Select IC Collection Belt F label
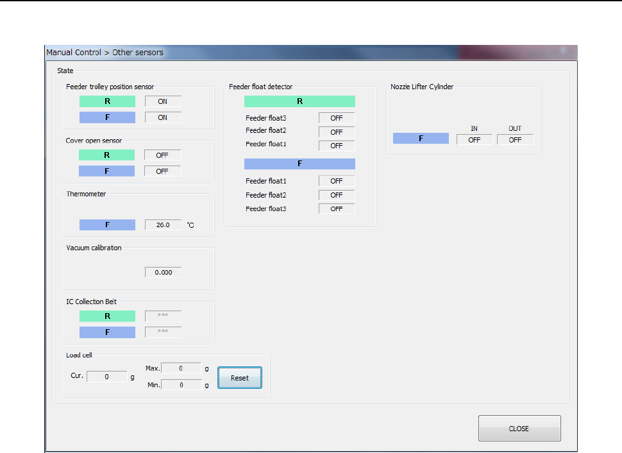This screenshot has height=453, width=622. (107, 332)
